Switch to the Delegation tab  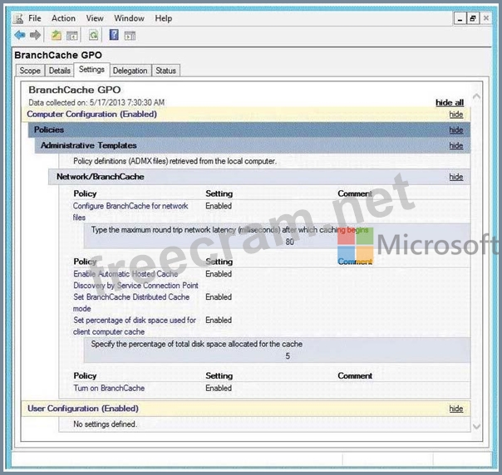(130, 71)
